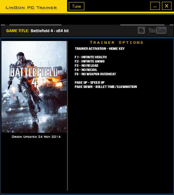The width and height of the screenshot is (174, 195).
Task: Click the 'Page Up - Speed Up' option
Action: point(90,83)
